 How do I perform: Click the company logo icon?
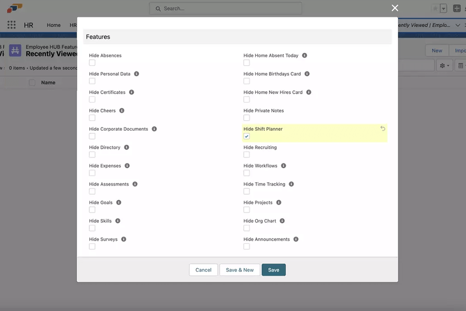[15, 8]
